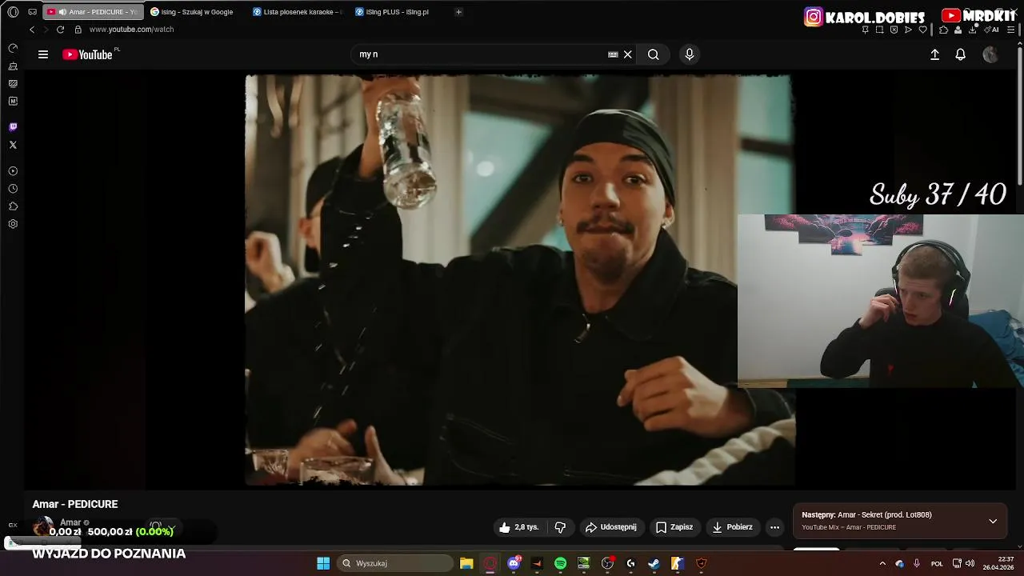
Task: Open the YouTube account avatar menu
Action: tap(990, 54)
